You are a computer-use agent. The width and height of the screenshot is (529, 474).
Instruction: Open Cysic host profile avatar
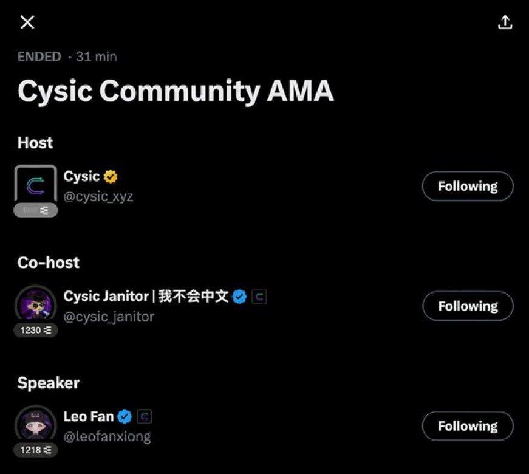(x=35, y=185)
